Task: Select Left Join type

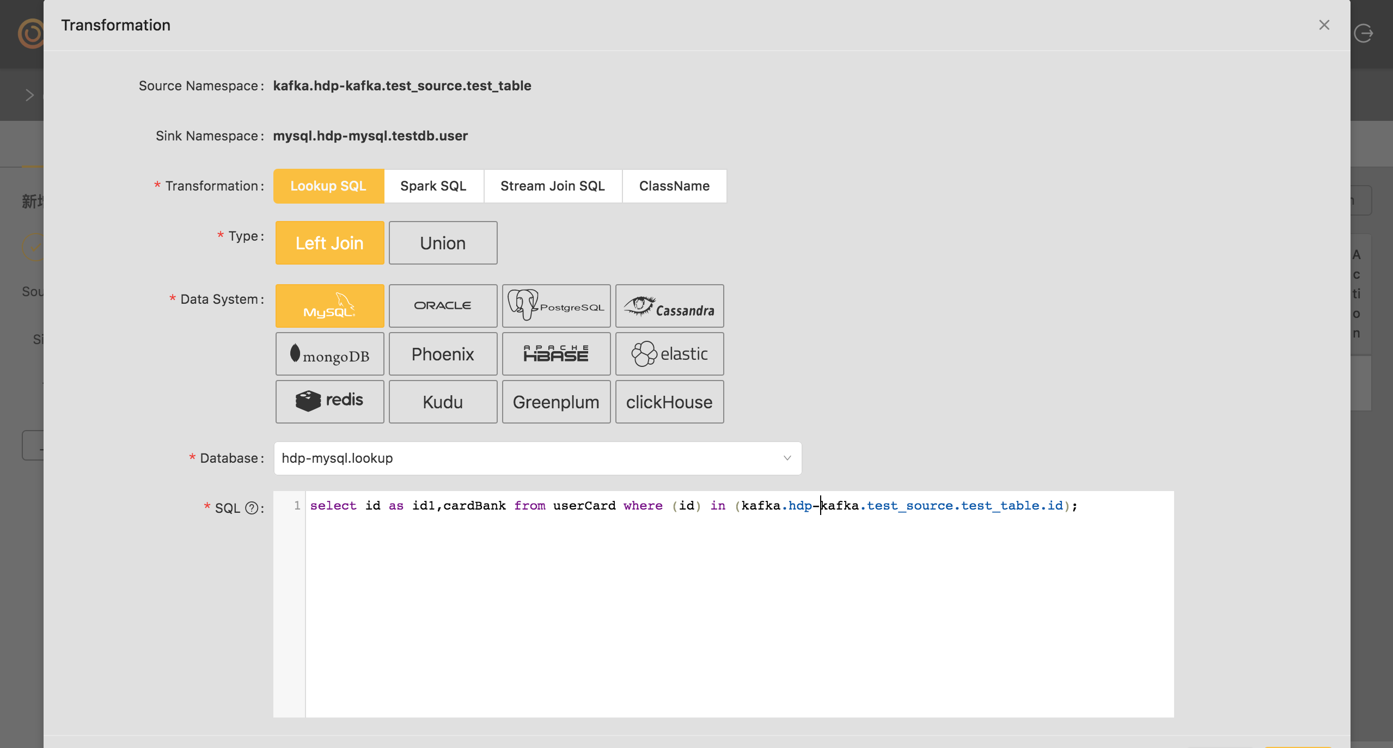Action: point(329,243)
